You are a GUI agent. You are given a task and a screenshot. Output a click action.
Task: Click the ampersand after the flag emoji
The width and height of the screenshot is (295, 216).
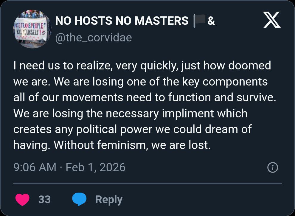(x=211, y=21)
